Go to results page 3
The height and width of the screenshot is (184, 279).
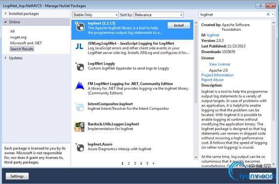point(135,163)
